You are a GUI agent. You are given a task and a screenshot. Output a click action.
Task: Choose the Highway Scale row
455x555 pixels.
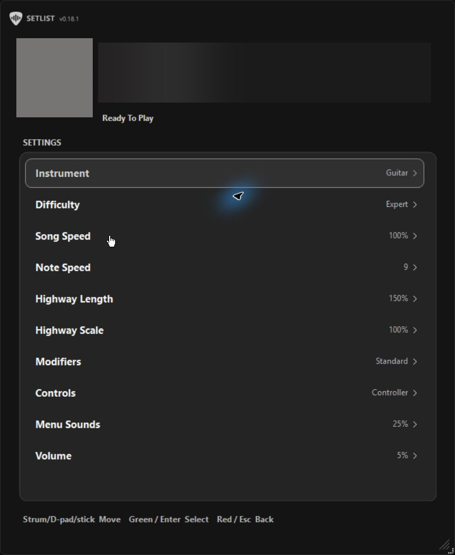pos(225,330)
